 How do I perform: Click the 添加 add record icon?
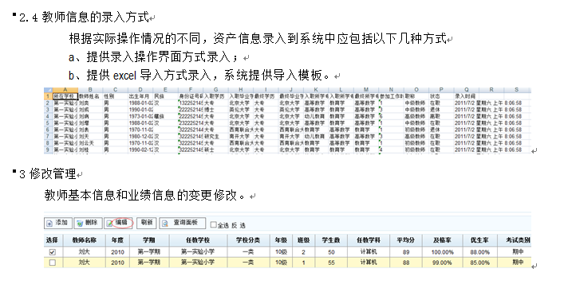coord(49,224)
